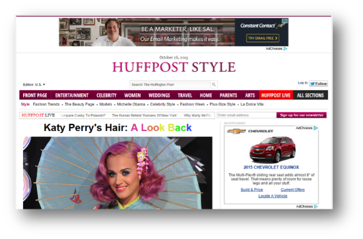The width and height of the screenshot is (363, 239).
Task: Open the HOME nav item
Action: [206, 95]
